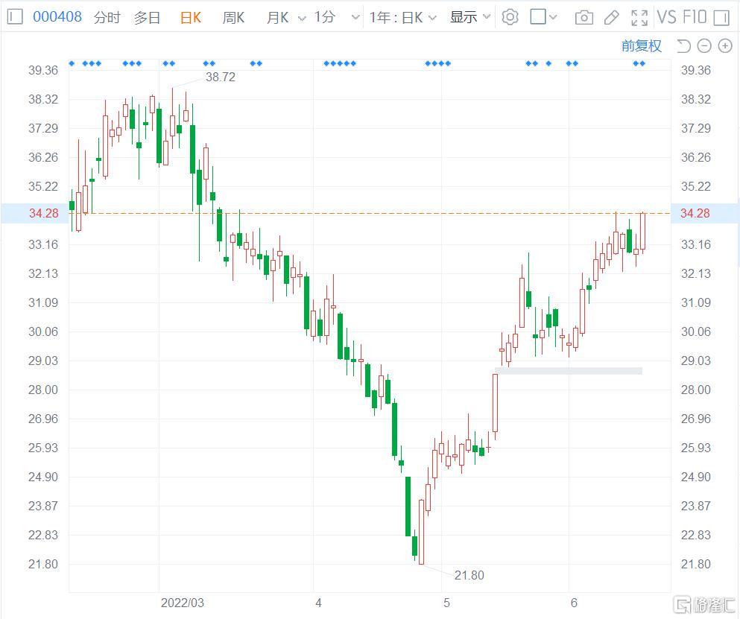Select the five-diamond event marker group
This screenshot has height=619, width=740.
[340, 63]
